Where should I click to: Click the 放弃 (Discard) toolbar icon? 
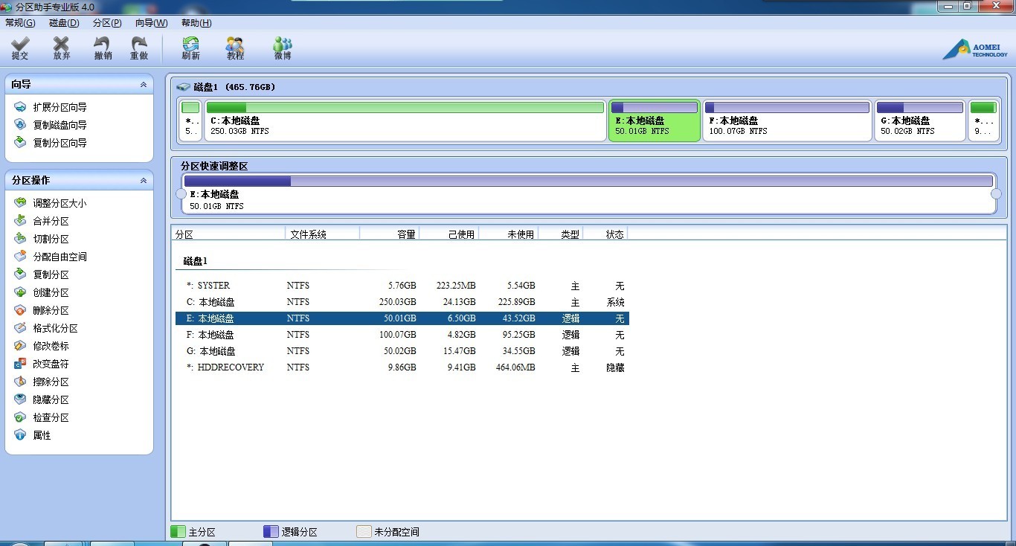(62, 49)
